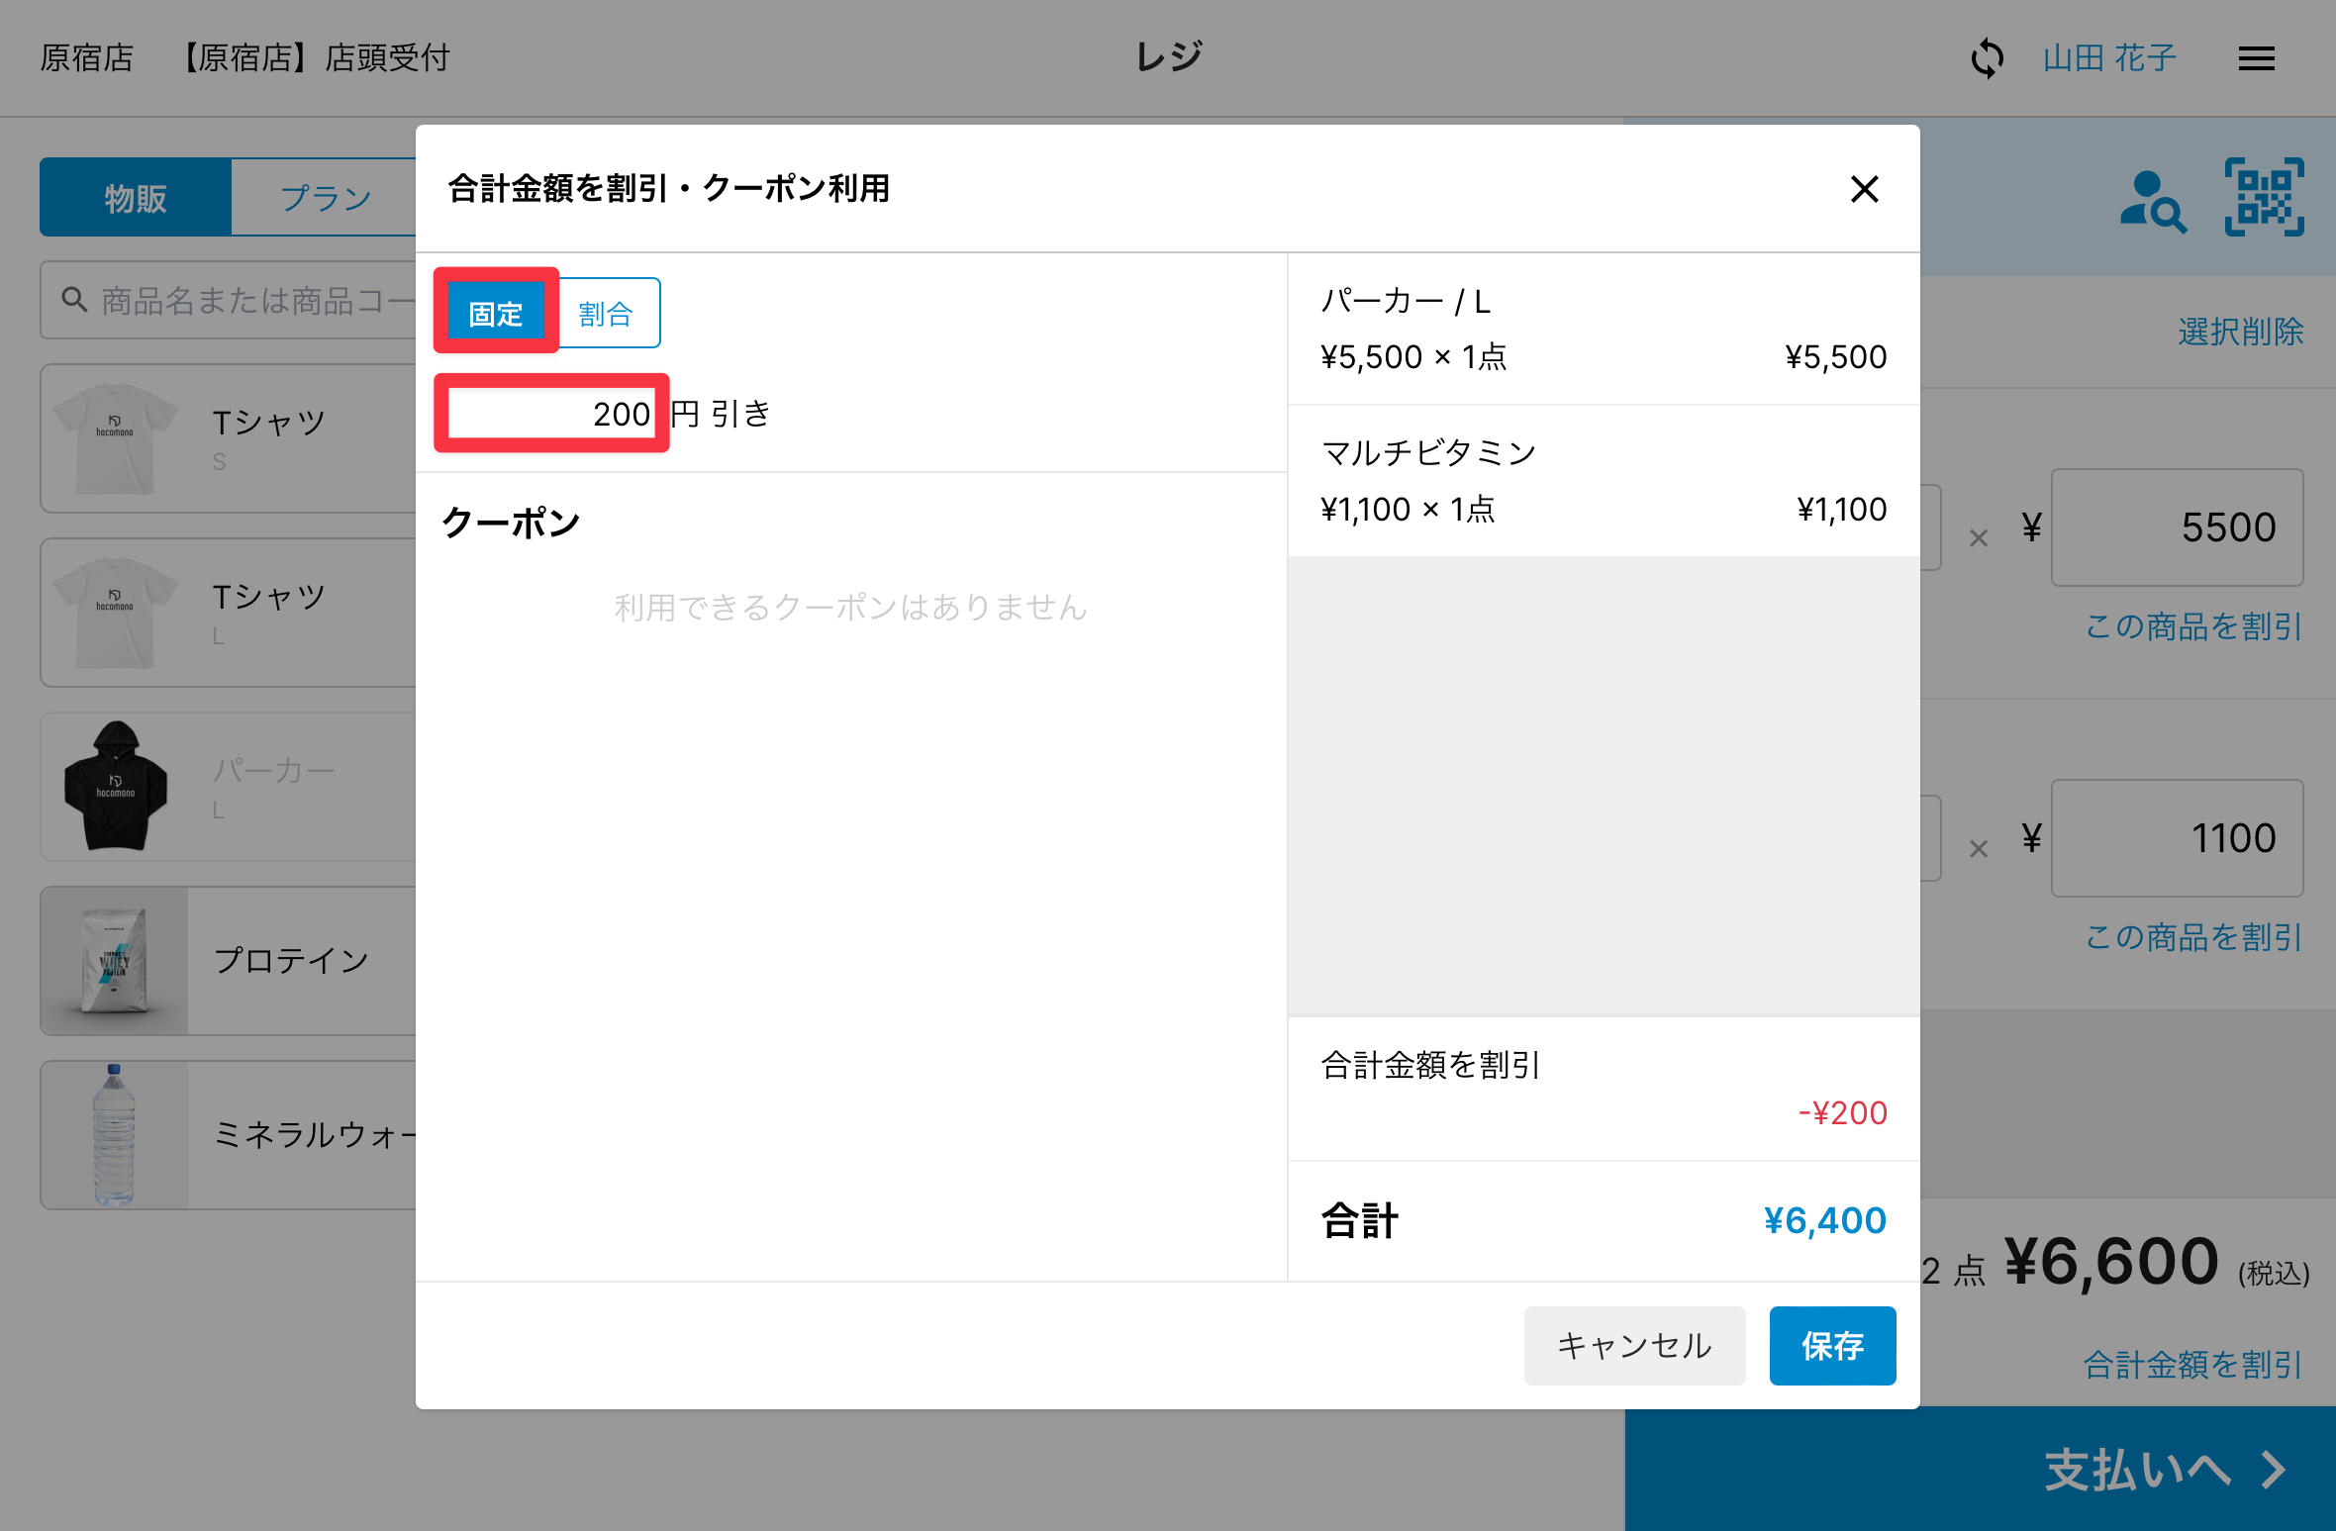Image resolution: width=2336 pixels, height=1531 pixels.
Task: Open the プラン tab
Action: [x=325, y=198]
